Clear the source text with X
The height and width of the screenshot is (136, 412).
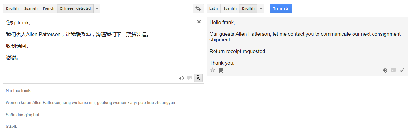pos(199,22)
